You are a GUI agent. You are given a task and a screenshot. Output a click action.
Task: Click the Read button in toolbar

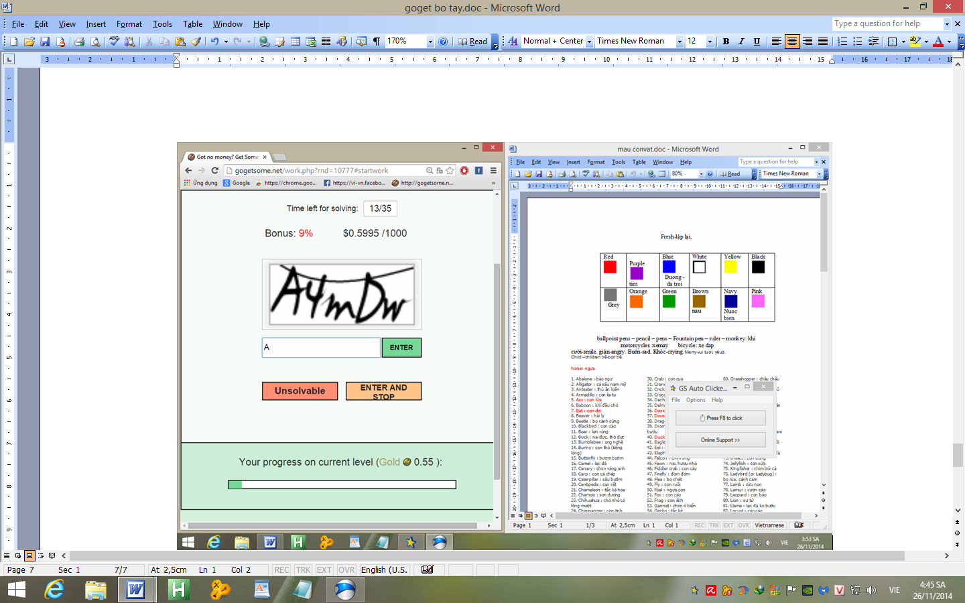(x=472, y=42)
